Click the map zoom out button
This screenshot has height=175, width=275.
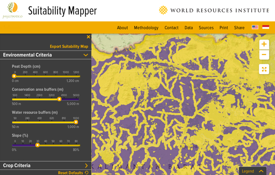tap(264, 54)
